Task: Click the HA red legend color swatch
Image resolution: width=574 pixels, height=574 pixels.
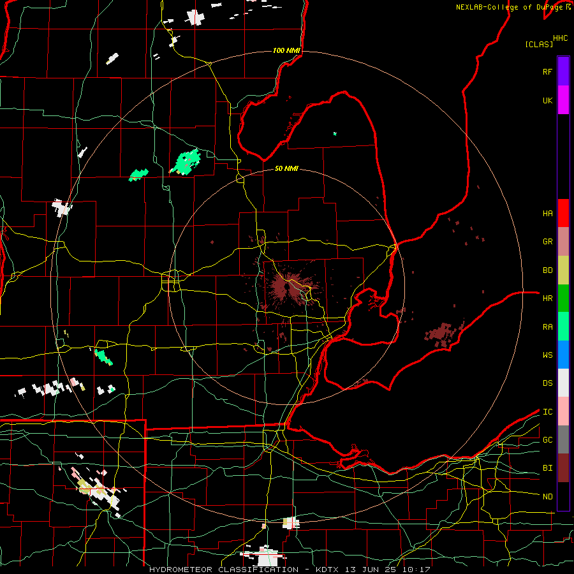Action: 563,213
